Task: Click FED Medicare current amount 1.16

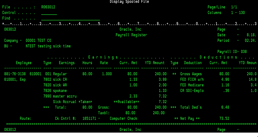Action: click(225, 85)
